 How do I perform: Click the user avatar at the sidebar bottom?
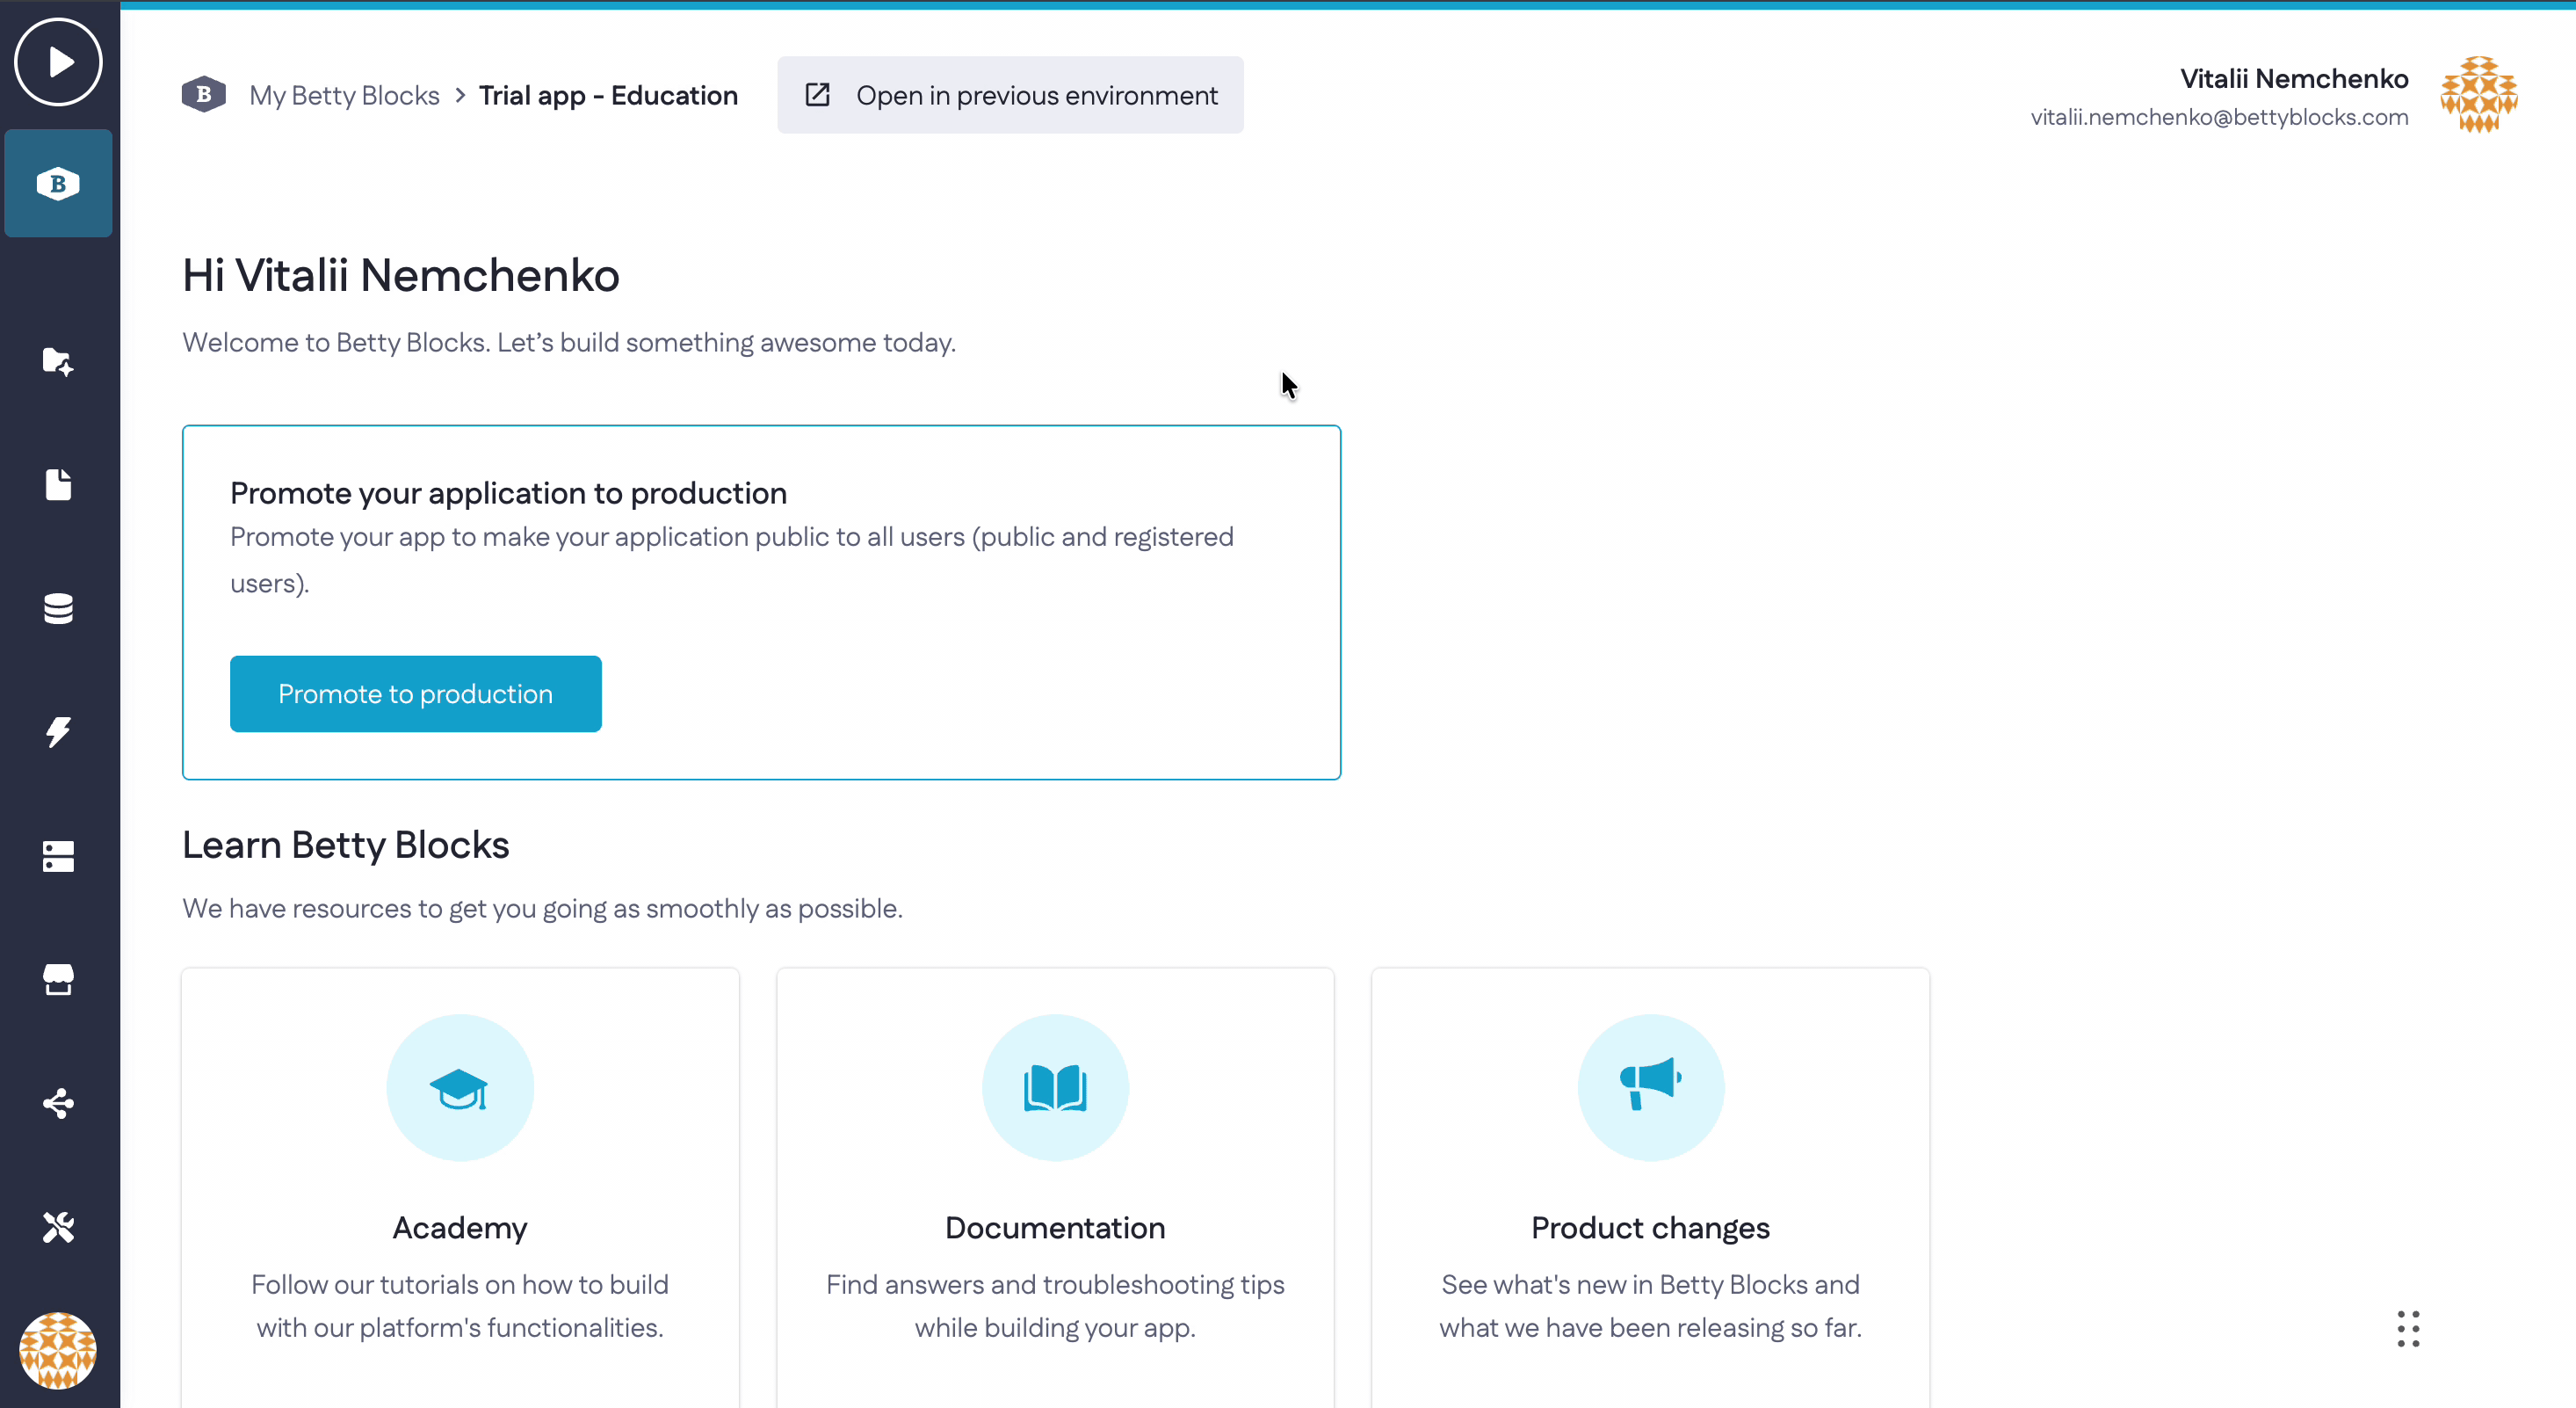[x=58, y=1350]
